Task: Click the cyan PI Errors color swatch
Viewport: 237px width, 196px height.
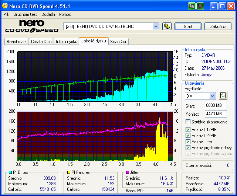Action: [x=10, y=172]
